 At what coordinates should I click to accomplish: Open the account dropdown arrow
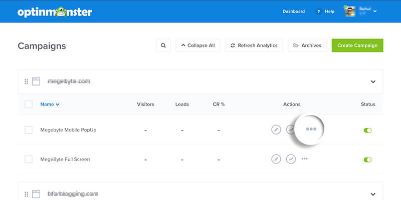coord(375,11)
